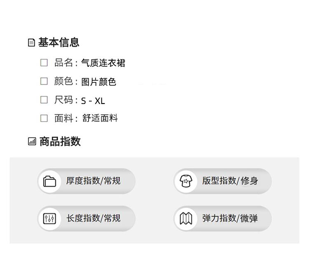Click the t-shirt icon for 版型指数
The width and height of the screenshot is (309, 254).
[x=186, y=181]
